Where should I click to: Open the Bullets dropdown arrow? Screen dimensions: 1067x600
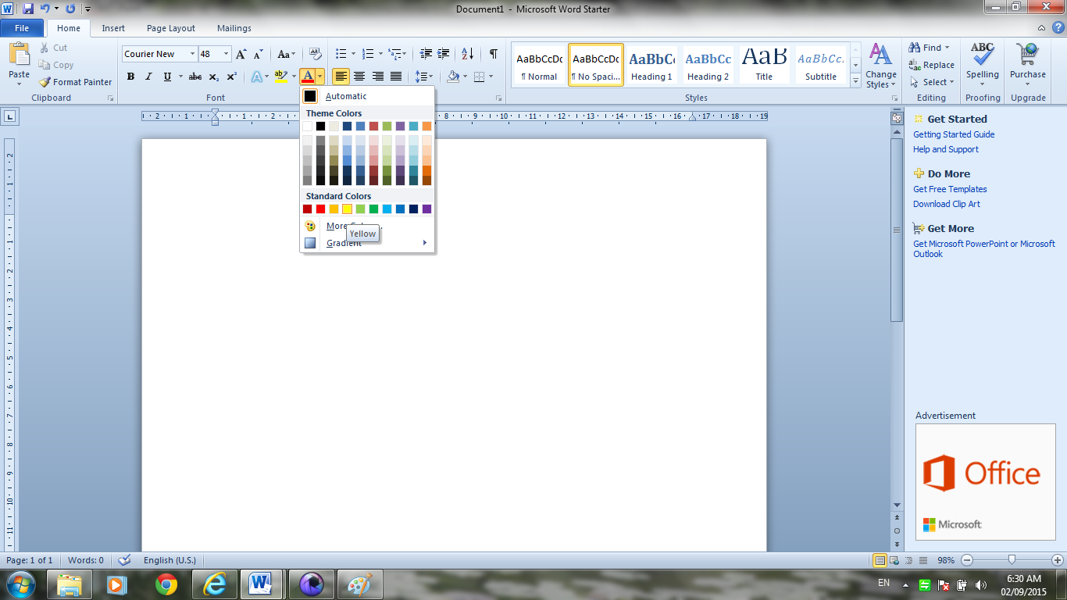pyautogui.click(x=353, y=54)
